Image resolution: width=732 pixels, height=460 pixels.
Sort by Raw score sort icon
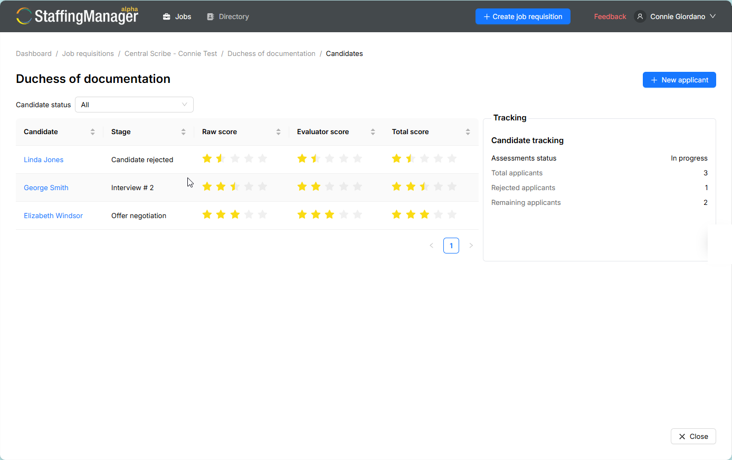[279, 132]
